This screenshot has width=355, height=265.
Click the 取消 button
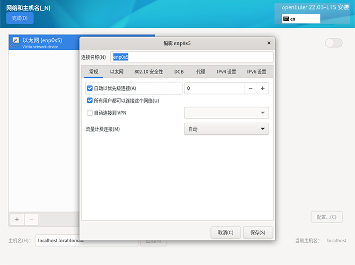click(x=226, y=232)
